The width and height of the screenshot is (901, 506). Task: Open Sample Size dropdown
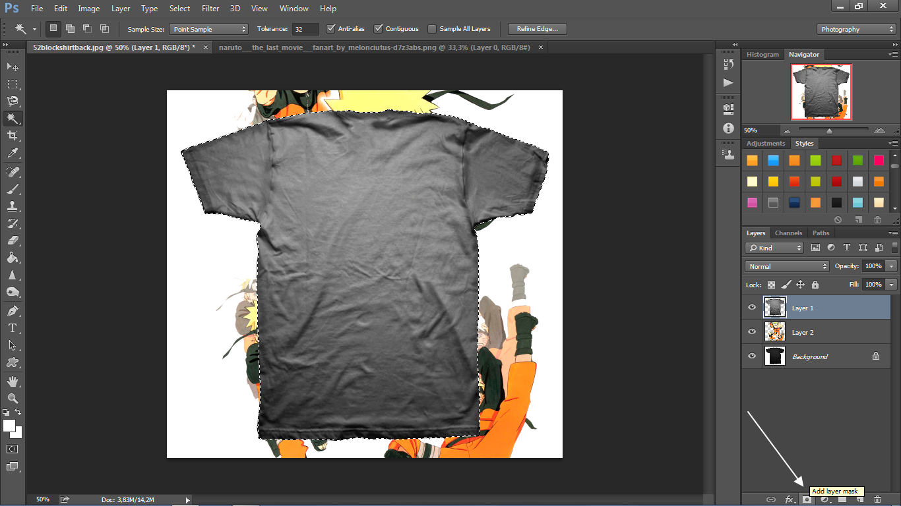(x=208, y=29)
